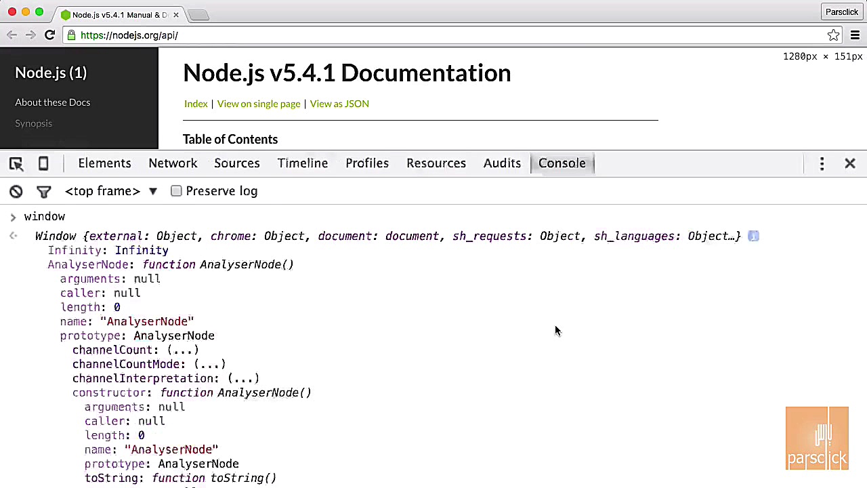This screenshot has height=488, width=867.
Task: Open View on single page link
Action: point(259,104)
